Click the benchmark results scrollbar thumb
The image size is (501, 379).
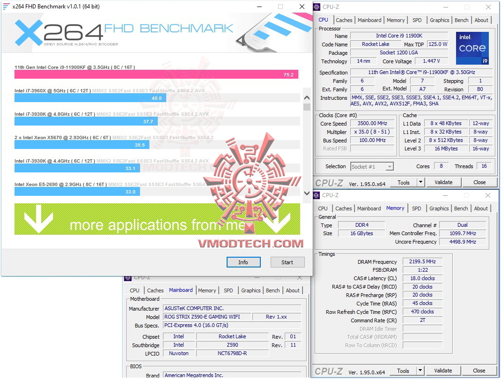coord(307,107)
